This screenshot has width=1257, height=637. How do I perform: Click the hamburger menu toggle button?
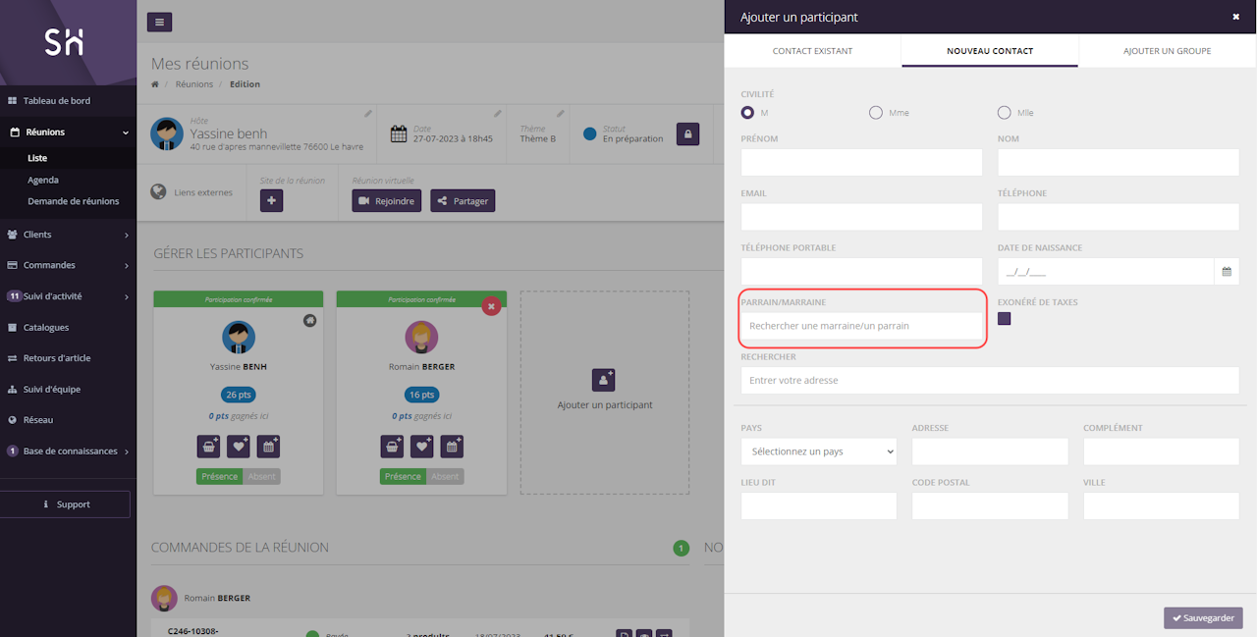click(159, 22)
